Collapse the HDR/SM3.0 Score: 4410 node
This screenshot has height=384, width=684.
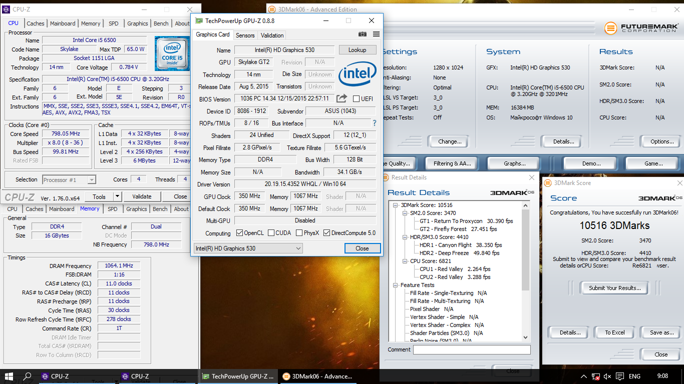pyautogui.click(x=405, y=237)
